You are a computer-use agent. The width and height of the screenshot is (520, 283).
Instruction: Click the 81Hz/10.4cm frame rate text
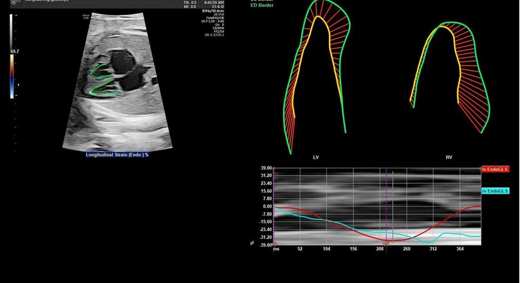tap(213, 11)
